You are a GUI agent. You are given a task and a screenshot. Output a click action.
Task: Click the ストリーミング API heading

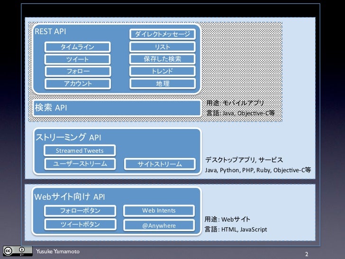point(68,137)
